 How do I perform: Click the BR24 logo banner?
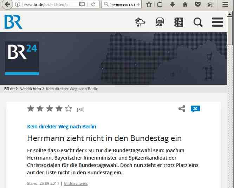pyautogui.click(x=22, y=58)
